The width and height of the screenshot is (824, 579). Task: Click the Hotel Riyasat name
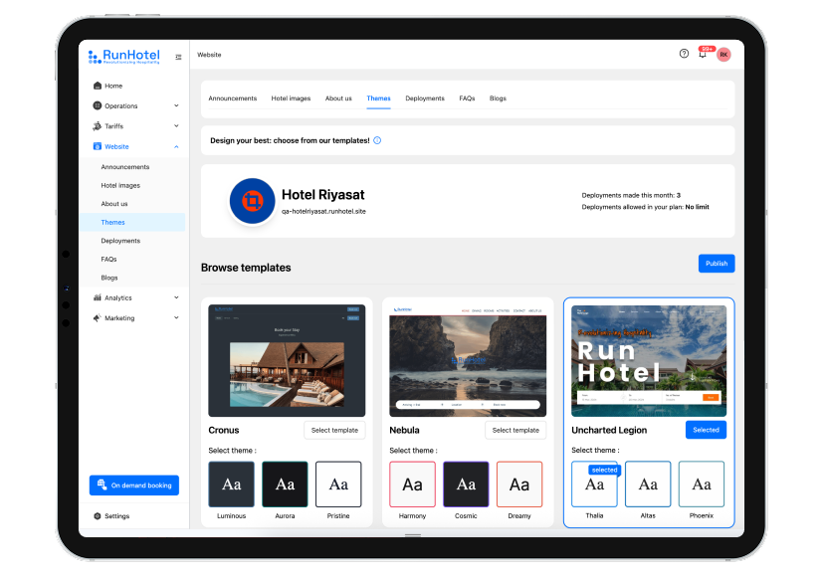(x=323, y=195)
